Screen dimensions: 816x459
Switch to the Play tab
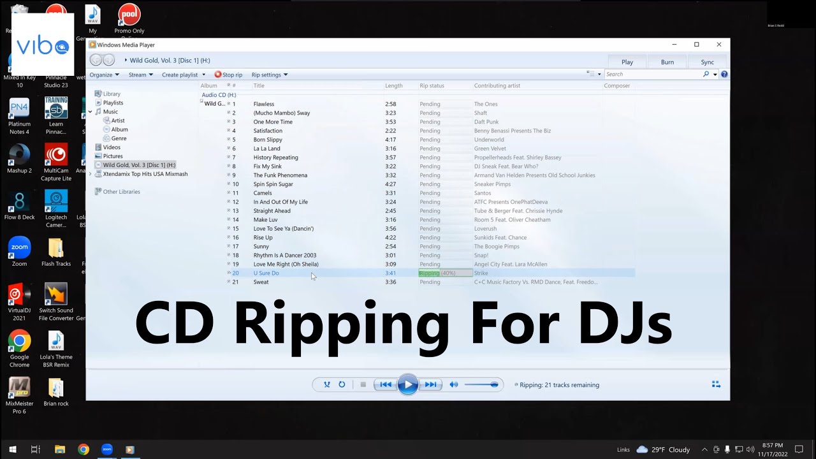point(627,62)
